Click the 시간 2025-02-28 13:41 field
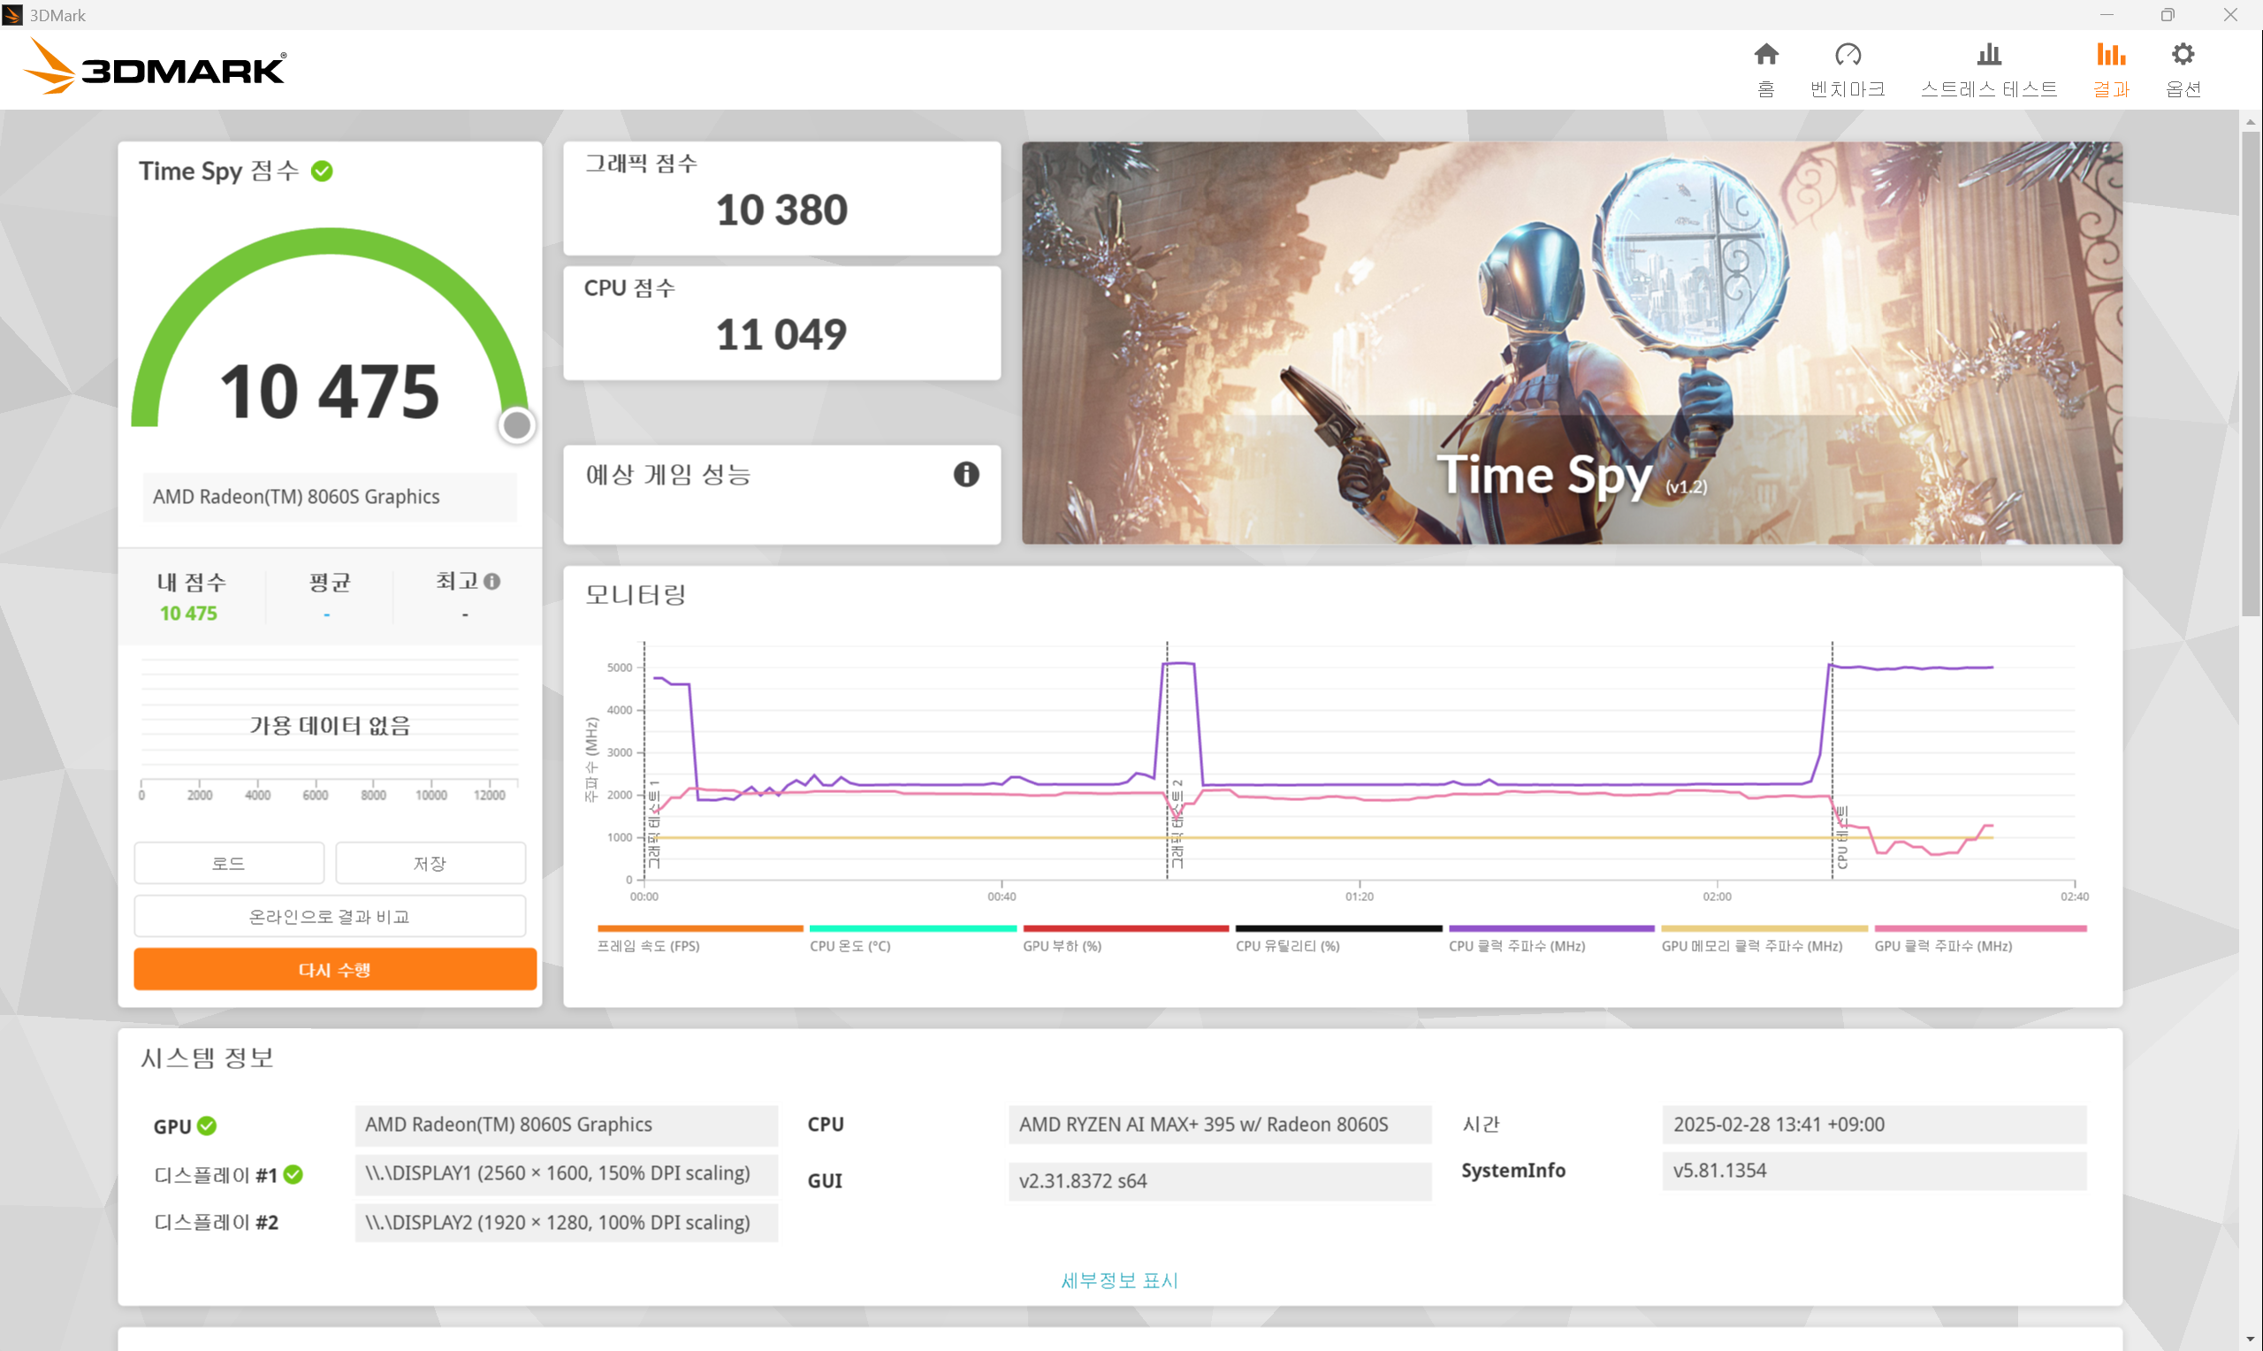The height and width of the screenshot is (1351, 2263). (1873, 1126)
